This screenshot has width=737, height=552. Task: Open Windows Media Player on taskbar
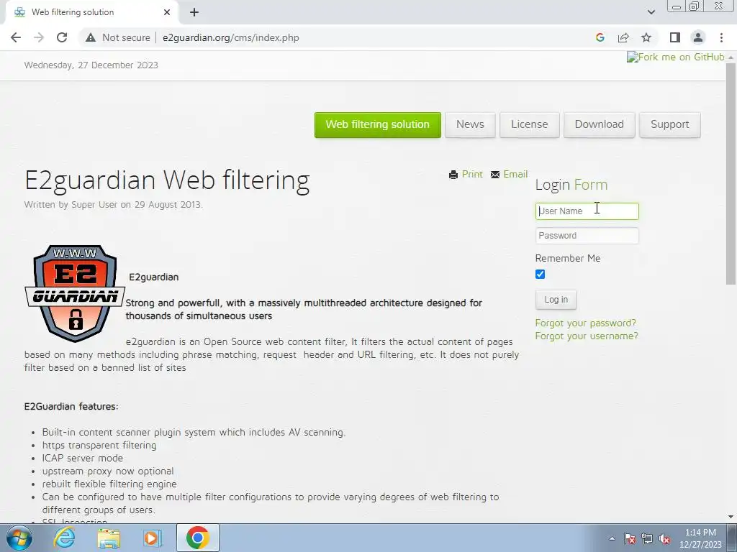152,538
